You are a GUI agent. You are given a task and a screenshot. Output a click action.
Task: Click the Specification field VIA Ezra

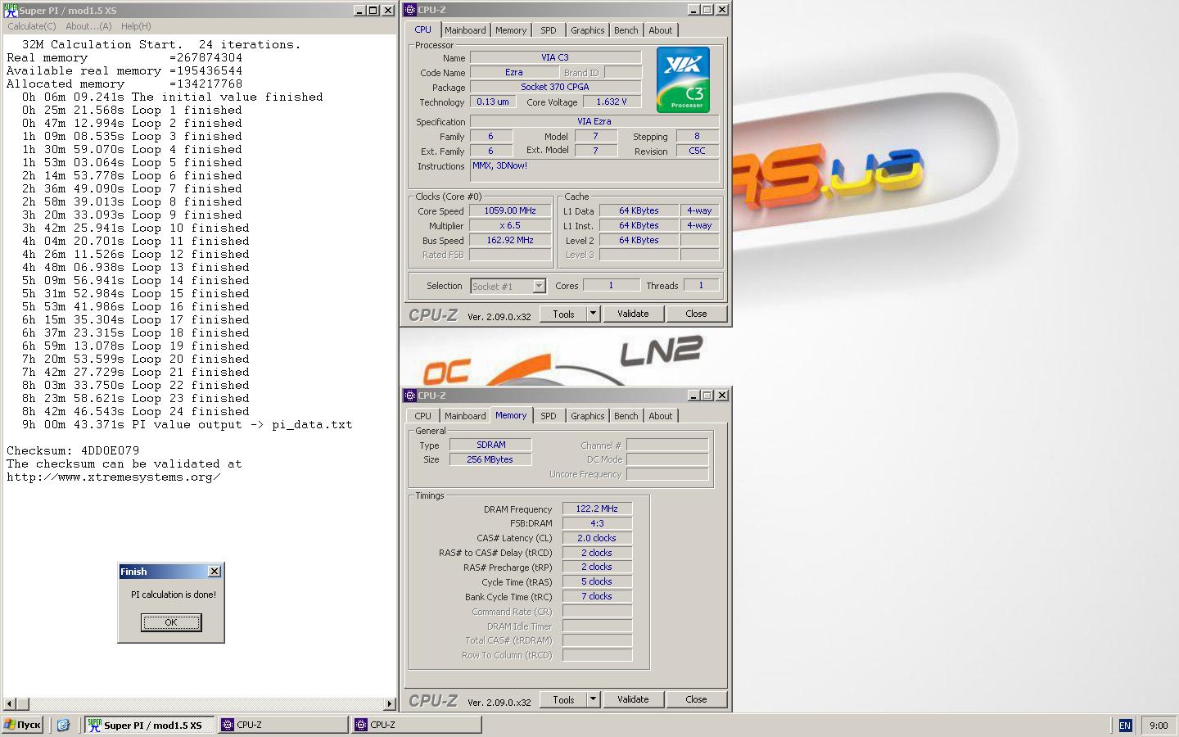point(594,121)
